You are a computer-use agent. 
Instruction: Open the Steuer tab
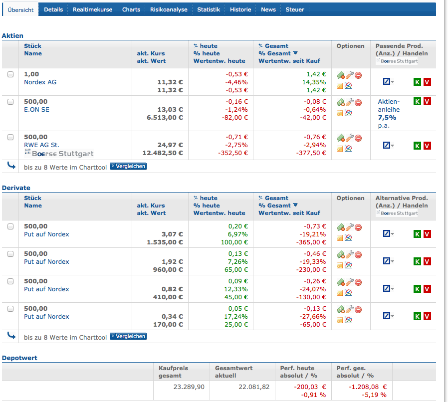pyautogui.click(x=294, y=9)
